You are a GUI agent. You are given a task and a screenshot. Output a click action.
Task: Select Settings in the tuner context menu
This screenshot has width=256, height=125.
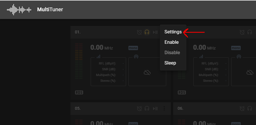(173, 32)
